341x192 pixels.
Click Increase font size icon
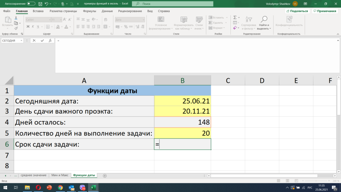coord(65,20)
